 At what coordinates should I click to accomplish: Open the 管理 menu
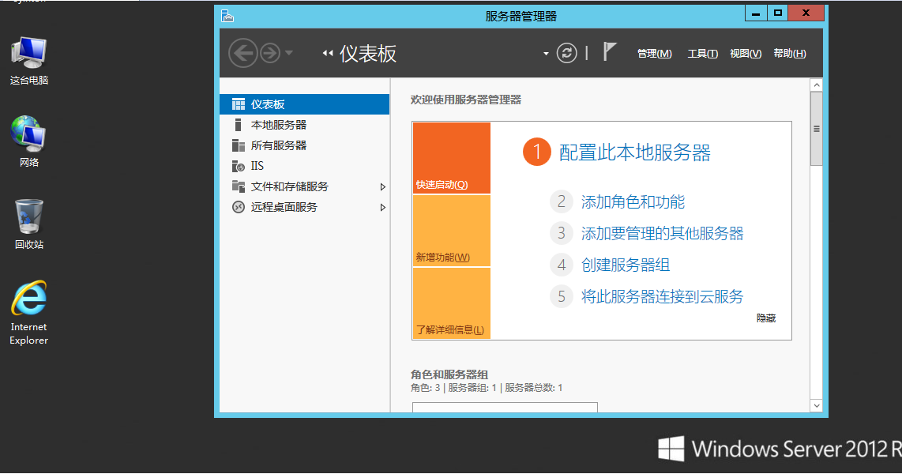click(x=654, y=53)
